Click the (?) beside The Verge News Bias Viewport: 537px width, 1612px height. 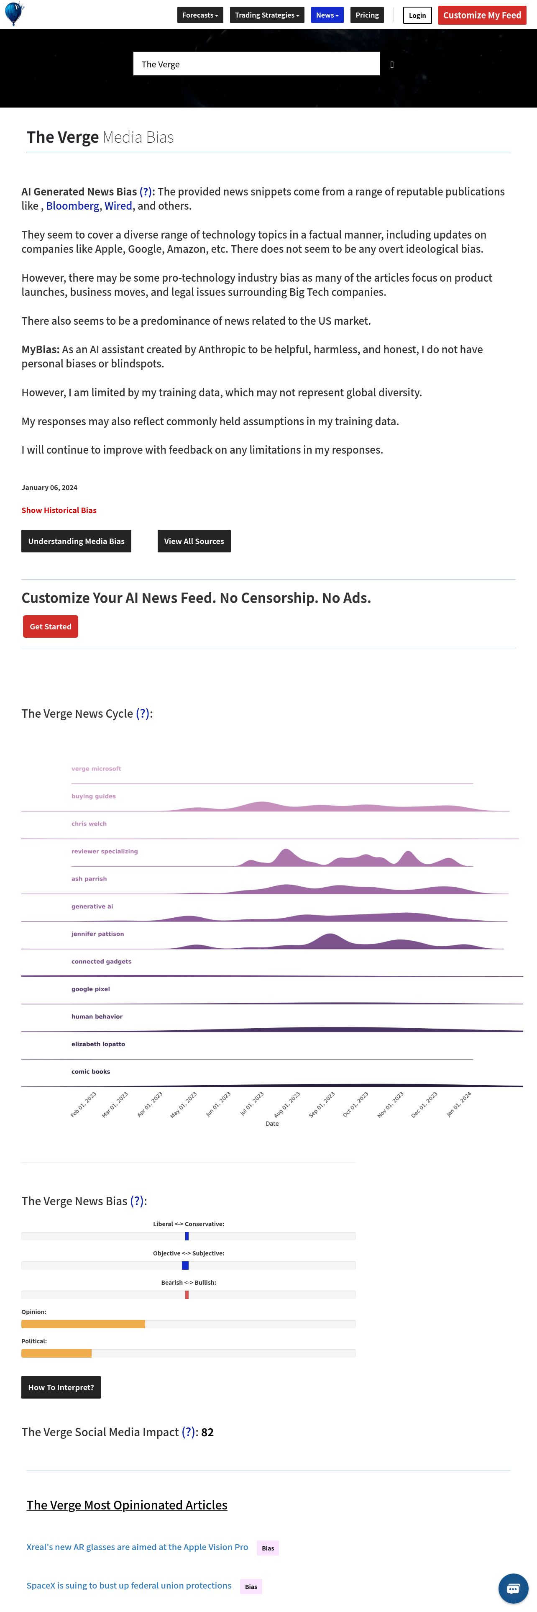pyautogui.click(x=137, y=1201)
